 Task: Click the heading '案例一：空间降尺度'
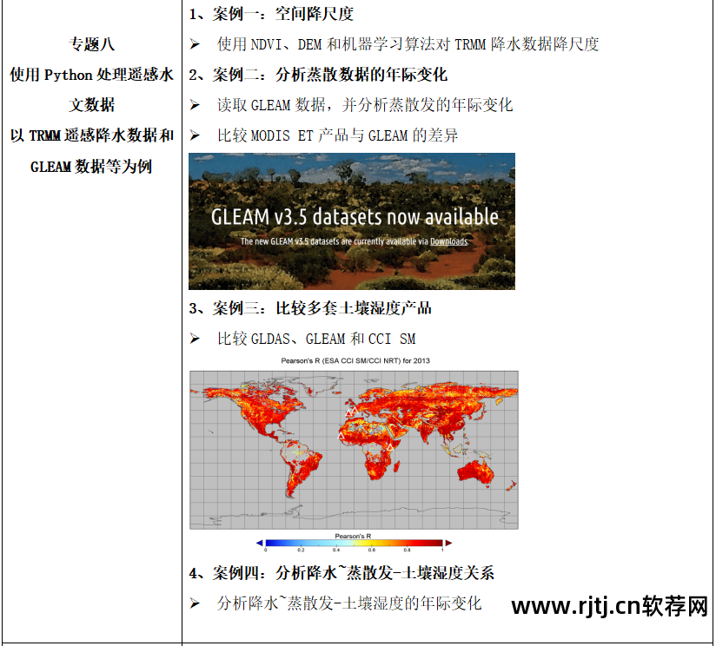(x=282, y=14)
